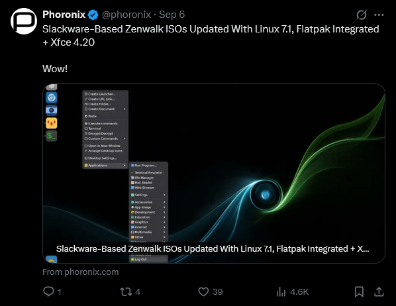Click Log Out in the preview submenu

pyautogui.click(x=148, y=259)
